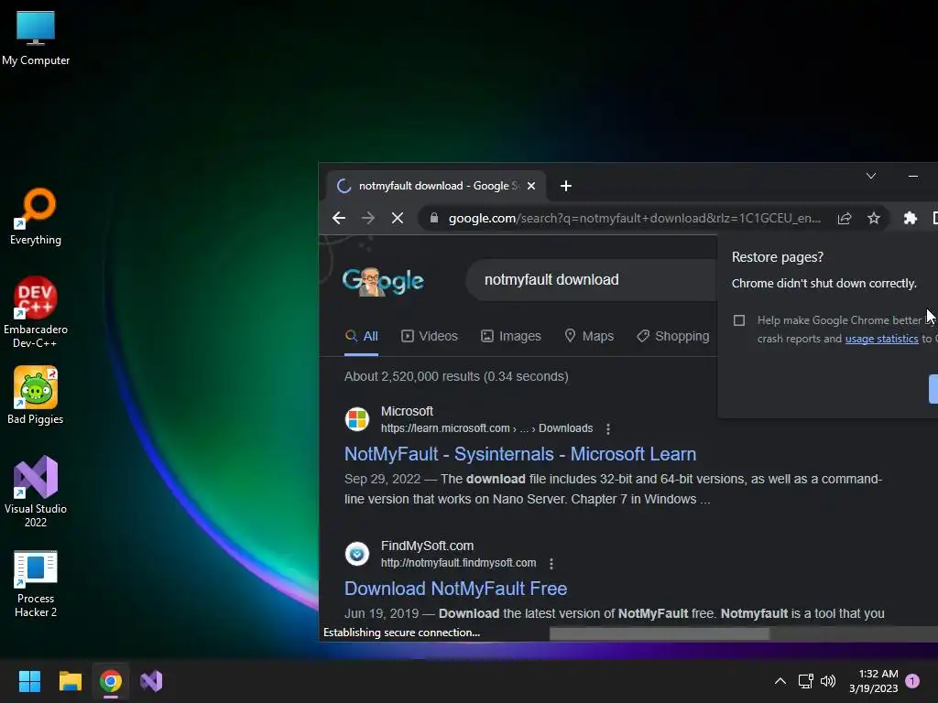Select the Images search tab
Screen dimensions: 938x703
[511, 336]
